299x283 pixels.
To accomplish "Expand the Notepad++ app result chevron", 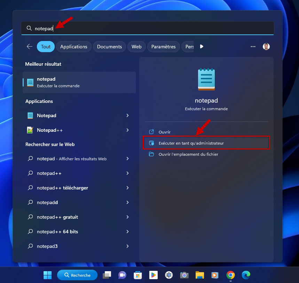I will [x=127, y=130].
